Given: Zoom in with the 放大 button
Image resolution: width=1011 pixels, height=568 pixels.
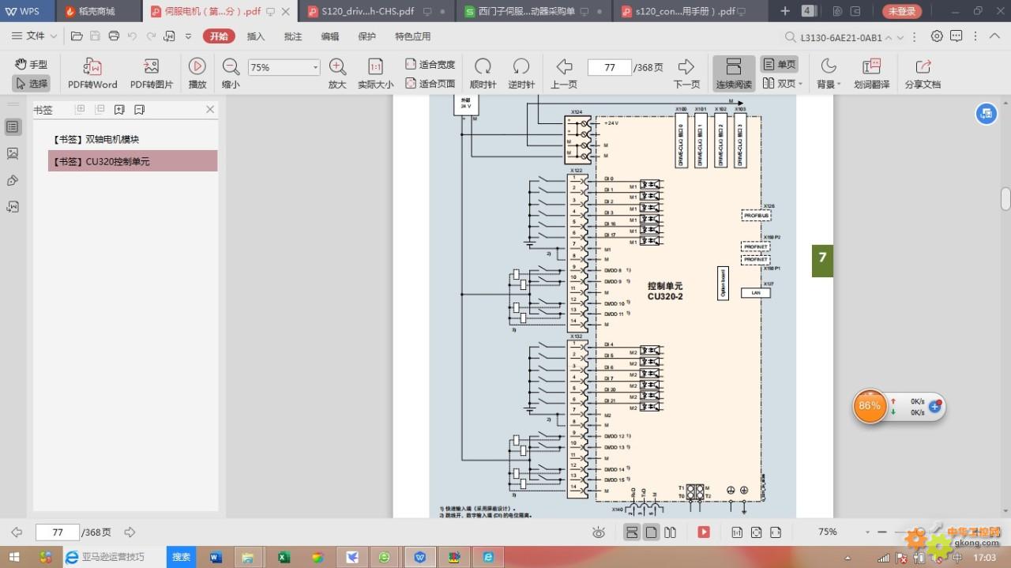Looking at the screenshot, I should pyautogui.click(x=337, y=73).
